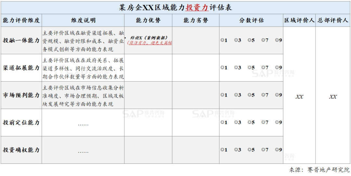The image size is (351, 176).
Task: Click the 分数评估 column header
Action: [x=251, y=20]
